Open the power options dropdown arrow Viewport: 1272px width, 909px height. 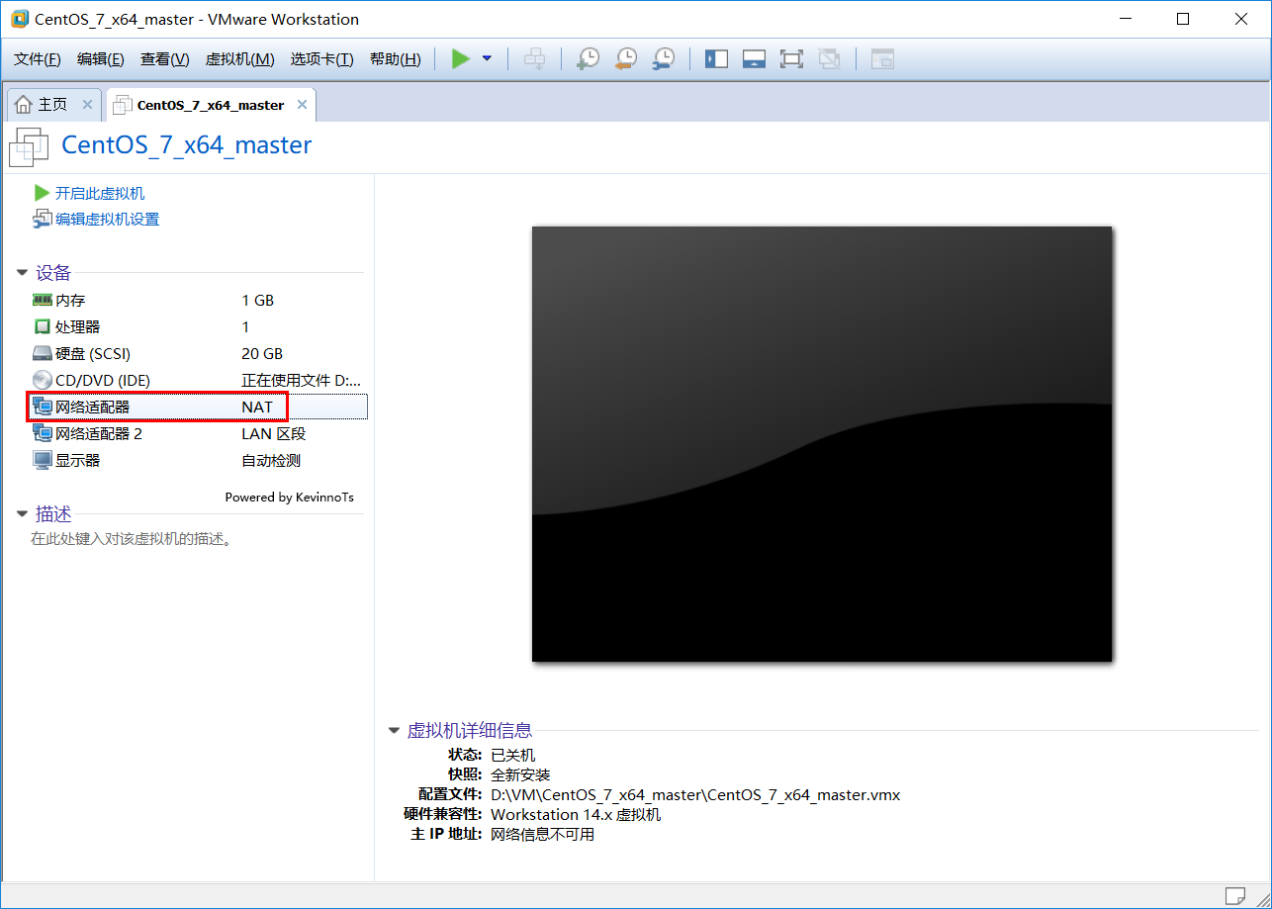487,59
